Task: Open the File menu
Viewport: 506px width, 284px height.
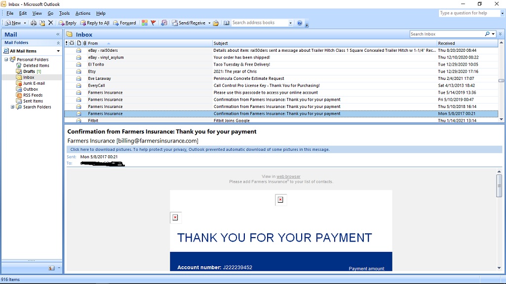Action: click(10, 13)
